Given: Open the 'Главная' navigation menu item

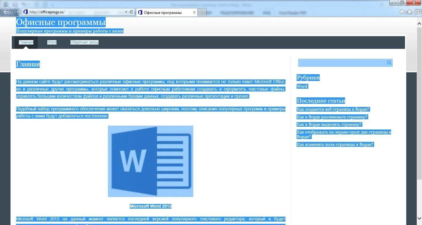Looking at the screenshot, I should (26, 42).
